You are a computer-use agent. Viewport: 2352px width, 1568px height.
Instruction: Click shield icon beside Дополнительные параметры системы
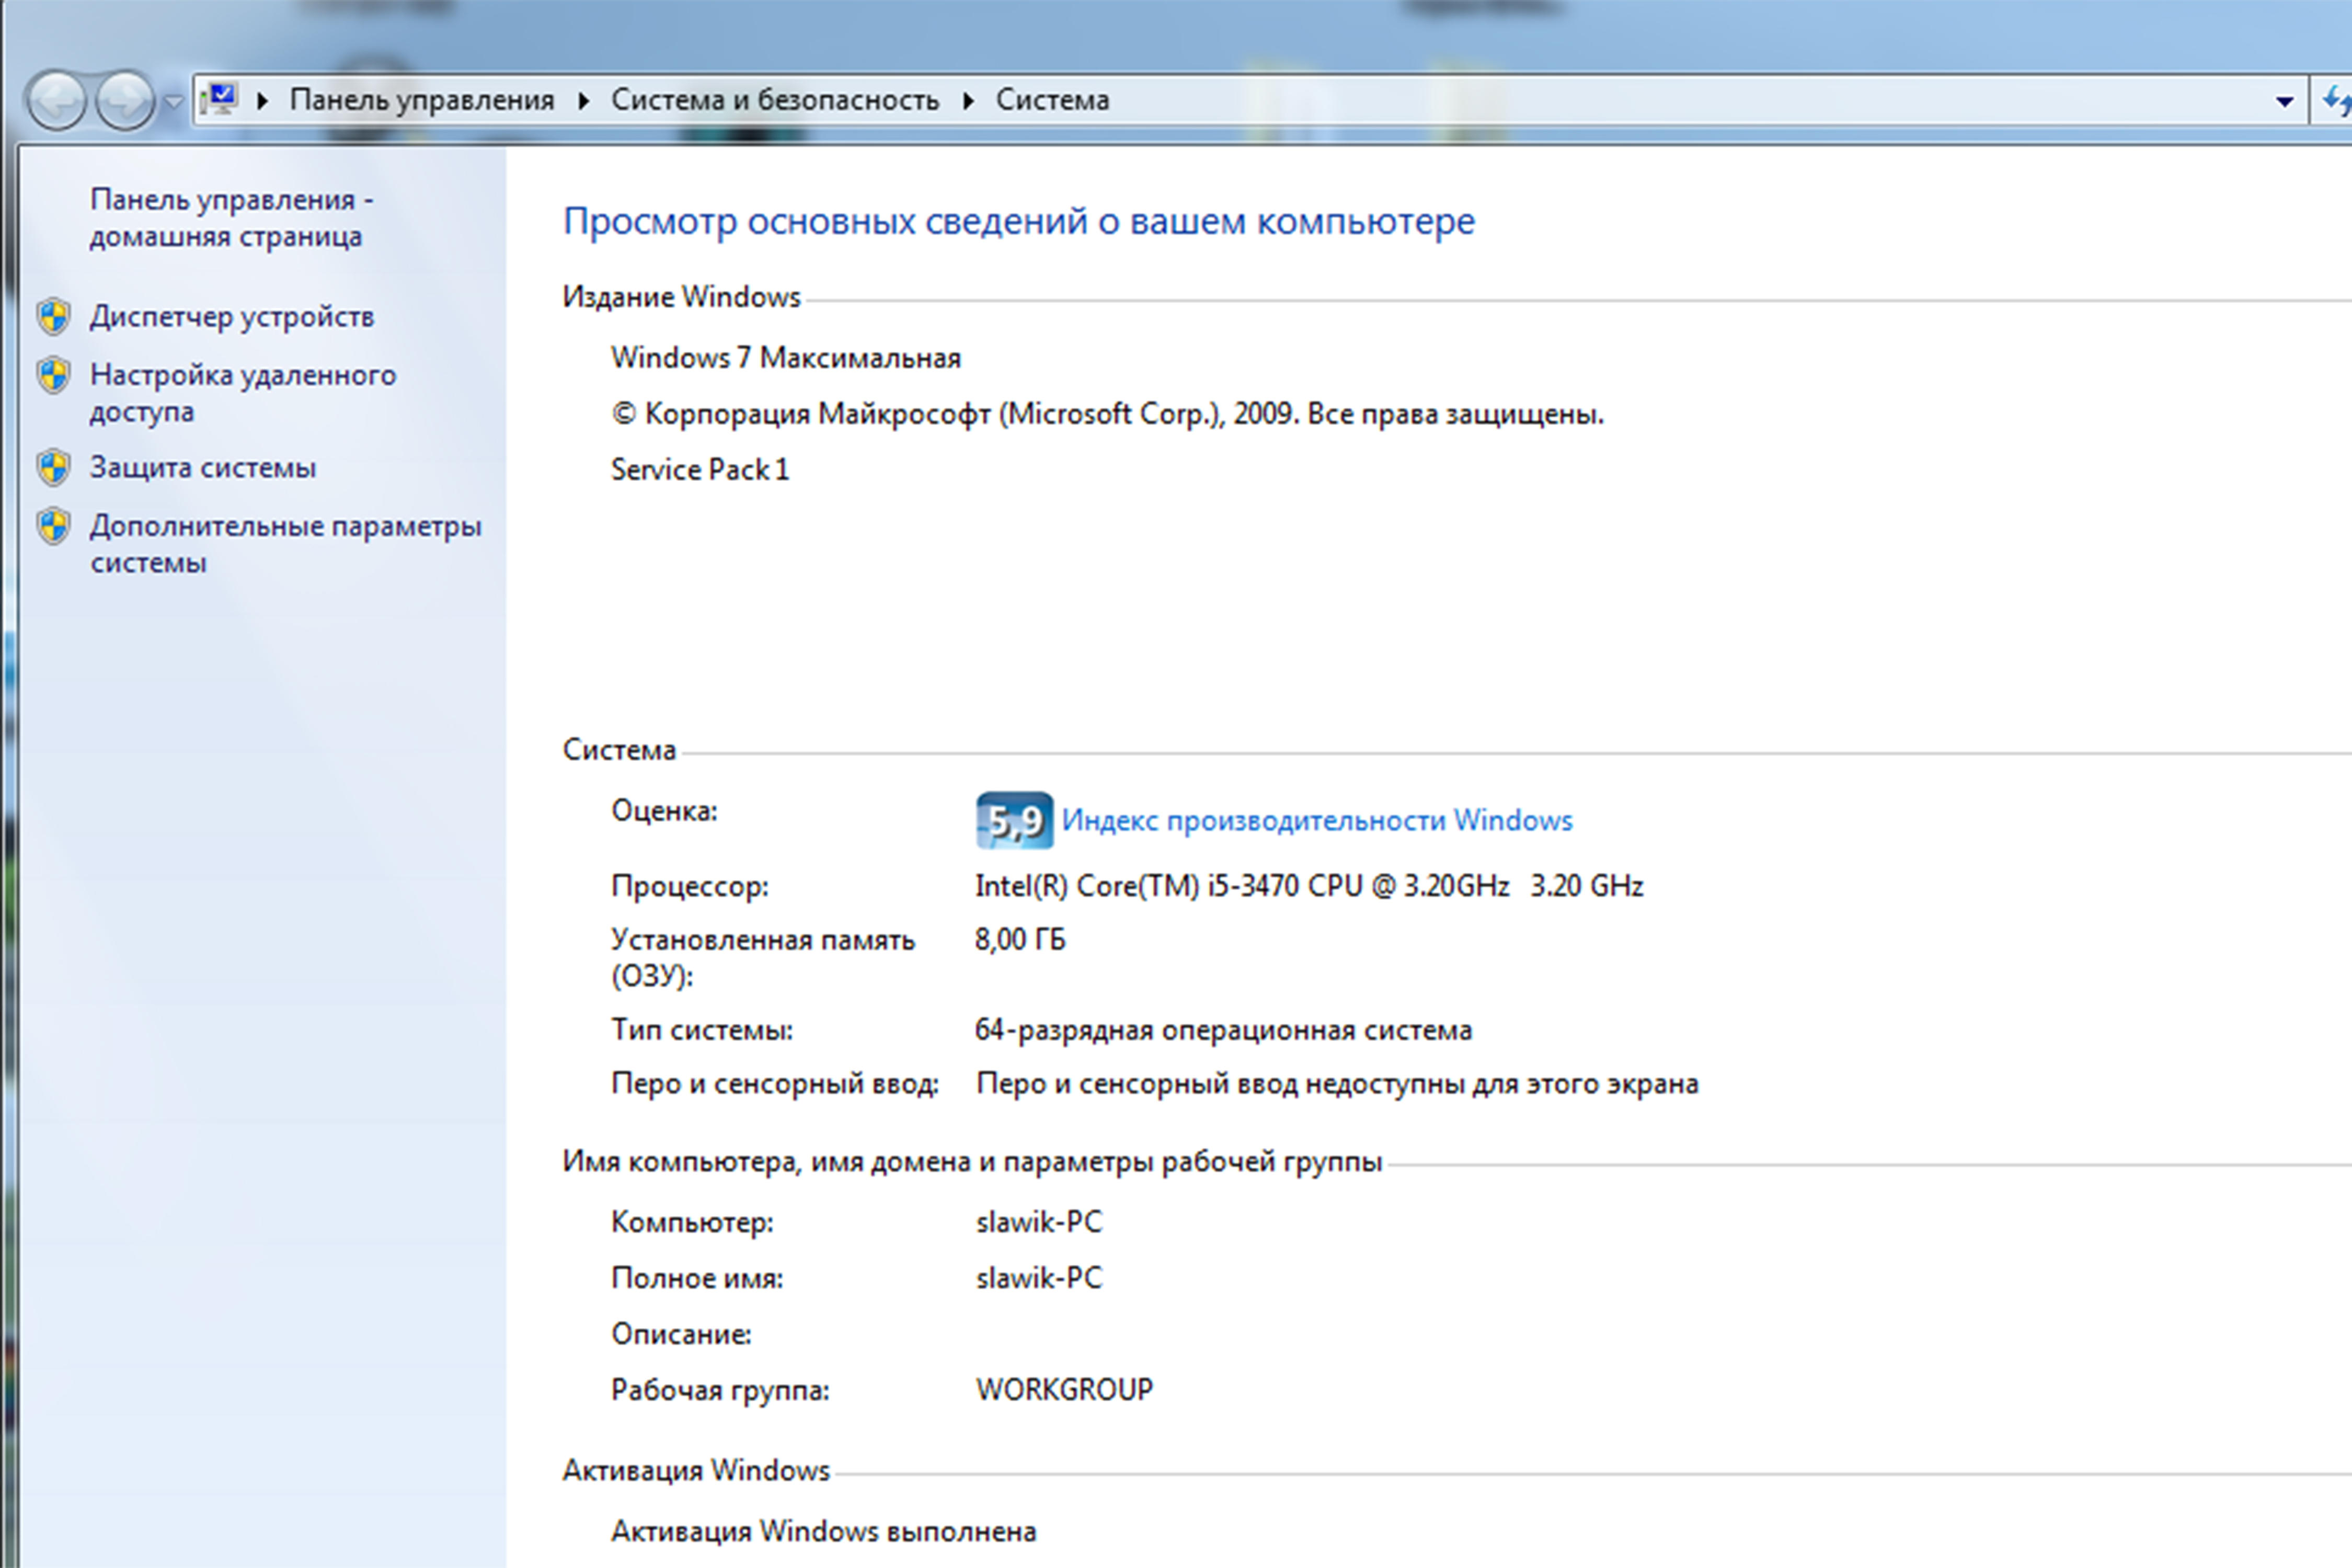click(54, 526)
